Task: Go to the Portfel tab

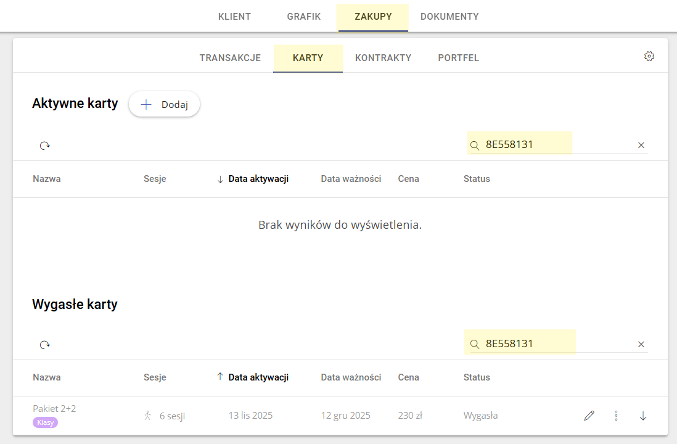Action: coord(458,58)
